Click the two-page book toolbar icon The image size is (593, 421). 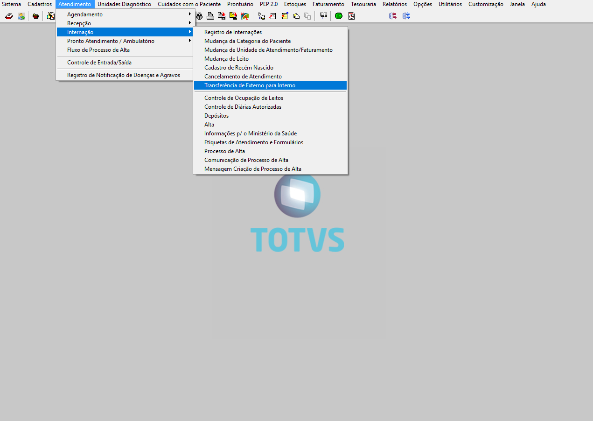[x=323, y=16]
